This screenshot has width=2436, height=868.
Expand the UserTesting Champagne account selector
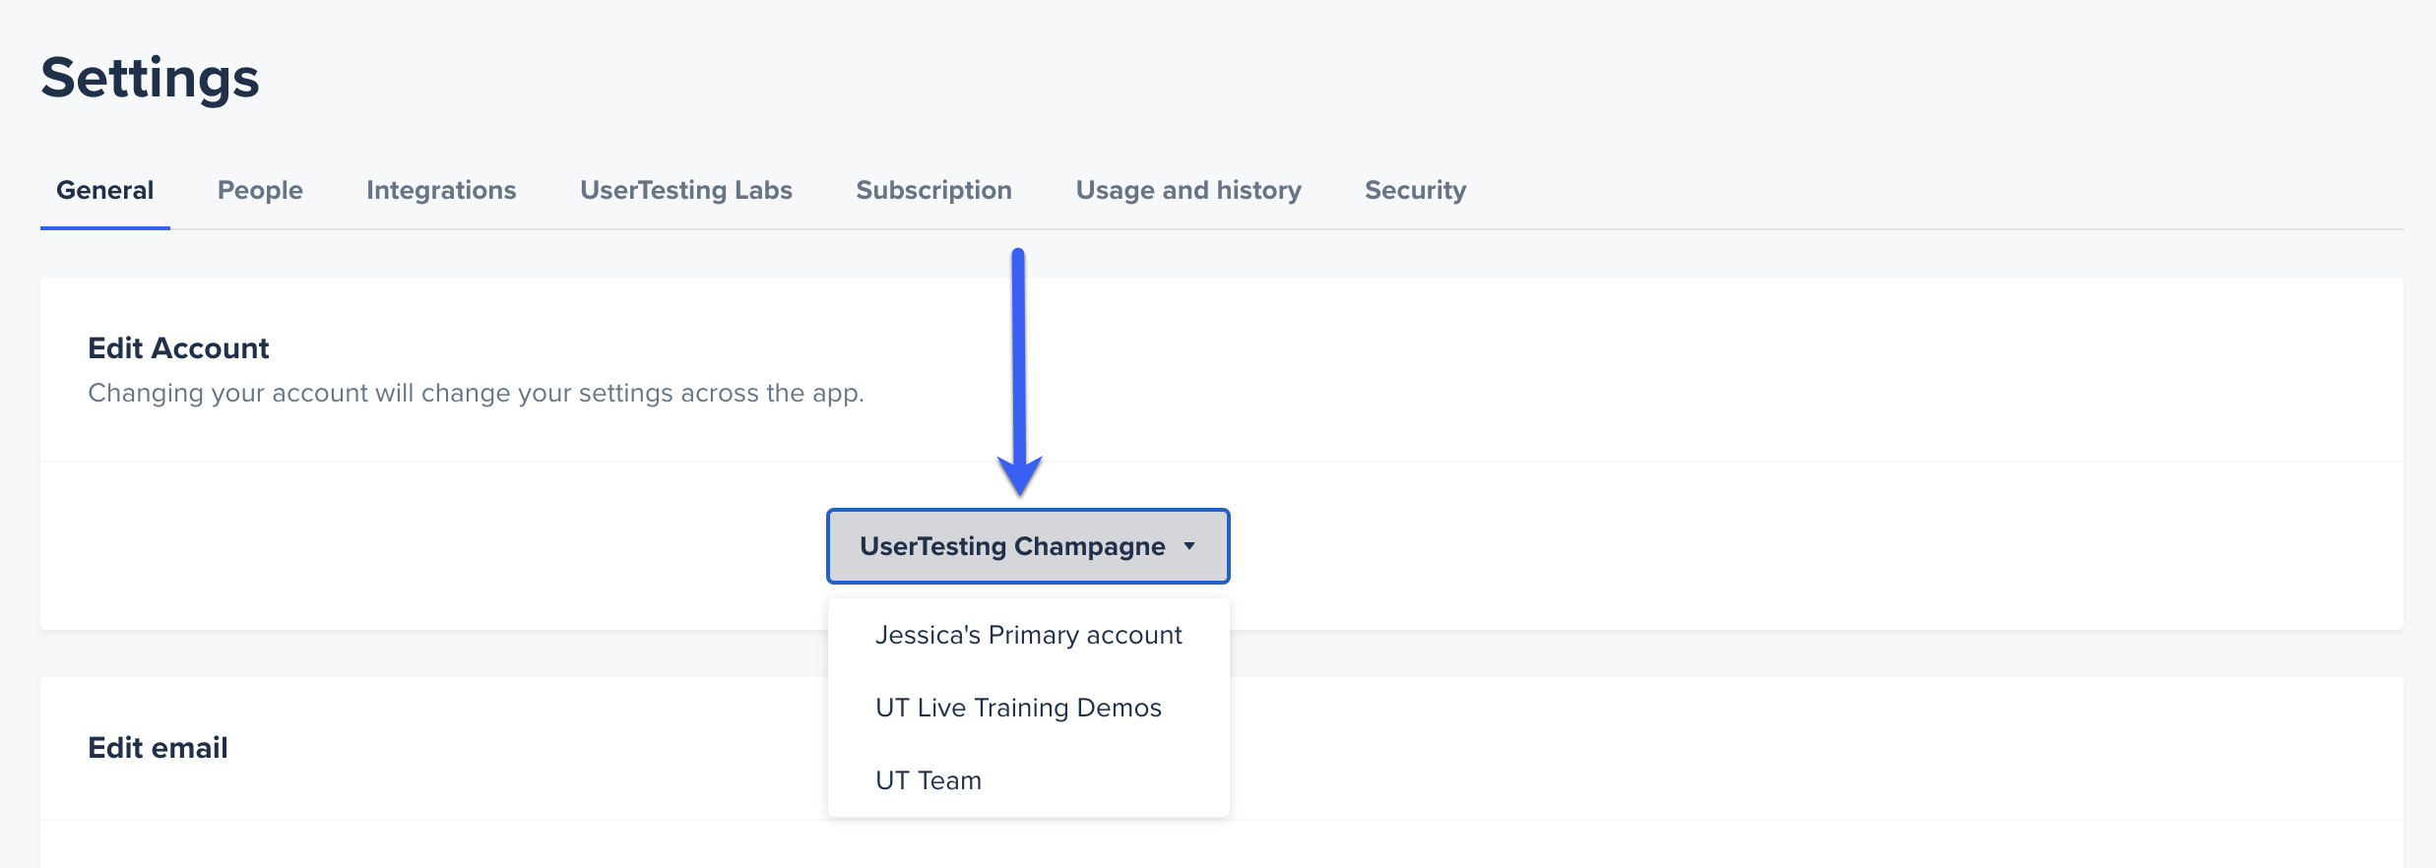coord(1028,546)
